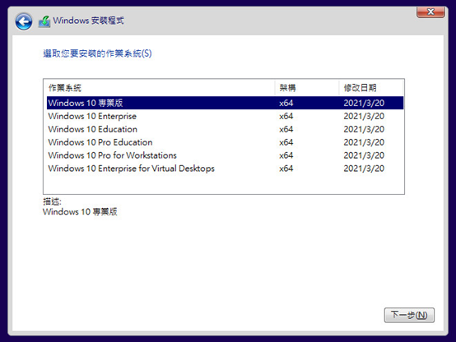456x342 pixels.
Task: Click the Windows Setup installer icon
Action: coord(44,21)
